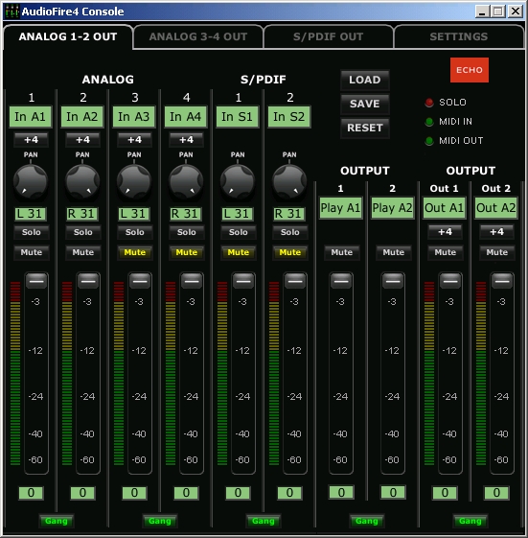Viewport: 528px width, 538px height.
Task: Unmute the S/PDIF 1 input channel
Action: [239, 252]
